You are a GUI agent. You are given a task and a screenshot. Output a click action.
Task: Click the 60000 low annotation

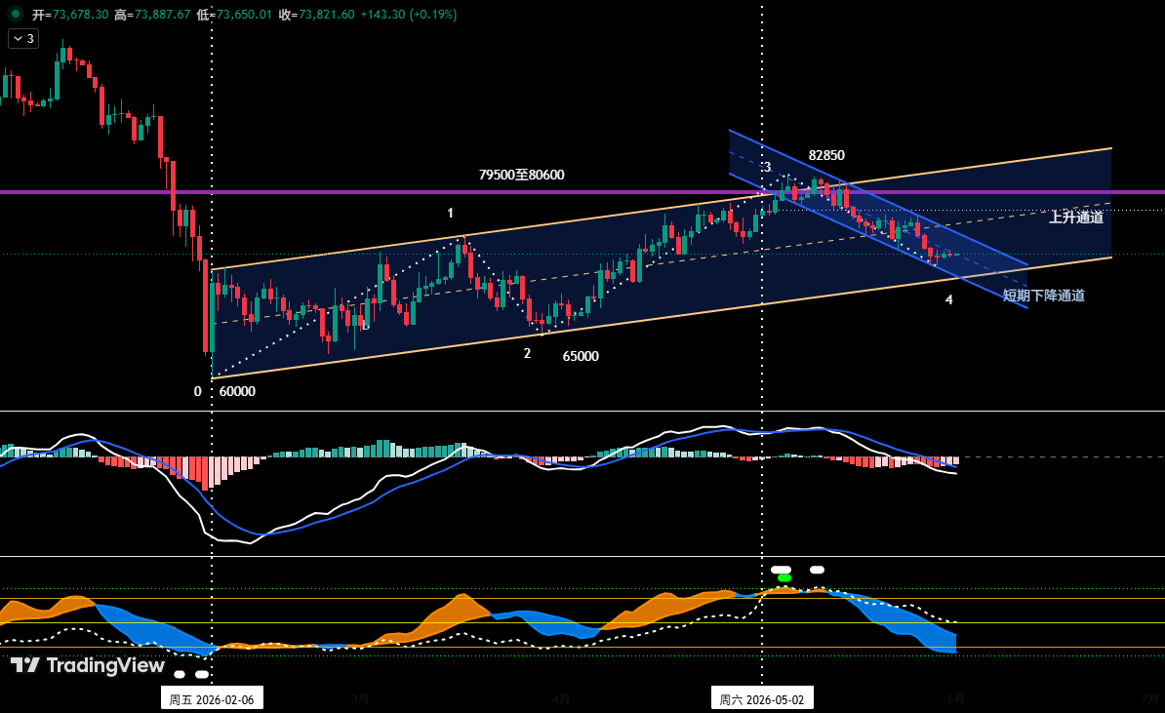click(x=237, y=391)
